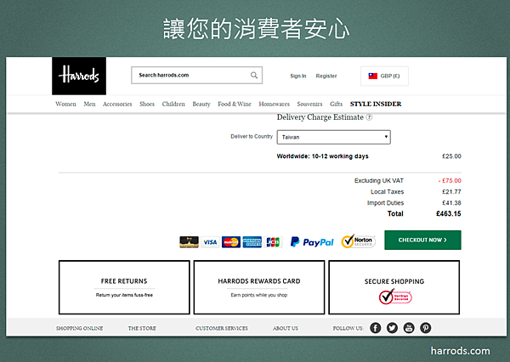Open the Men menu
This screenshot has height=362, width=510.
[89, 104]
